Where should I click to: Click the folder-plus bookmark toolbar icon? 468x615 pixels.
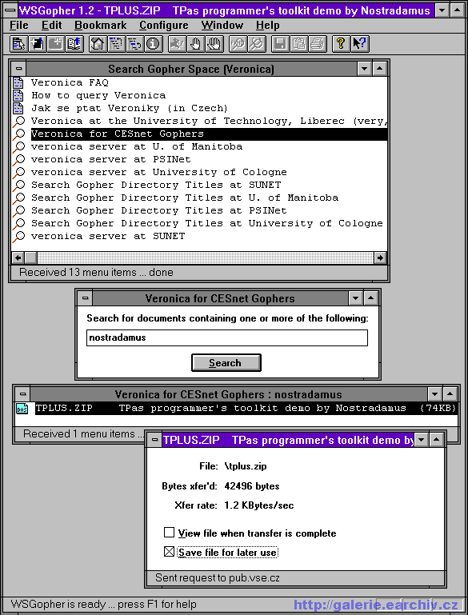56,44
